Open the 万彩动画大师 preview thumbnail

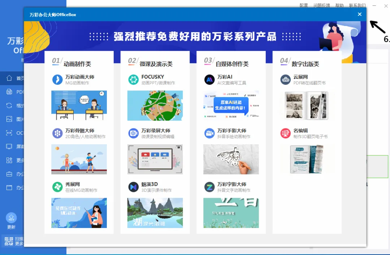click(79, 106)
